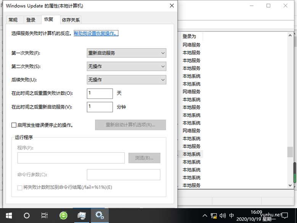
Task: Maximize the Services window
Action: (x=268, y=6)
